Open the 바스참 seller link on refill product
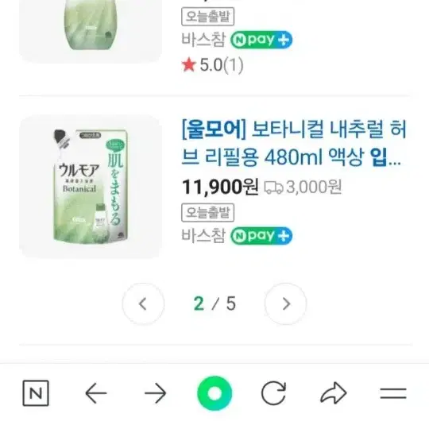 point(203,236)
